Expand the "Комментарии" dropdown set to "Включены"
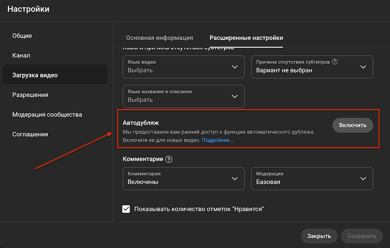The image size is (390, 248). (184, 178)
